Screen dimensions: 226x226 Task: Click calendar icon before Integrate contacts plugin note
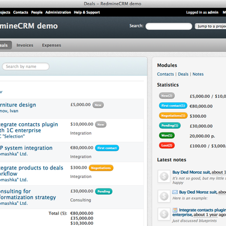175,210
